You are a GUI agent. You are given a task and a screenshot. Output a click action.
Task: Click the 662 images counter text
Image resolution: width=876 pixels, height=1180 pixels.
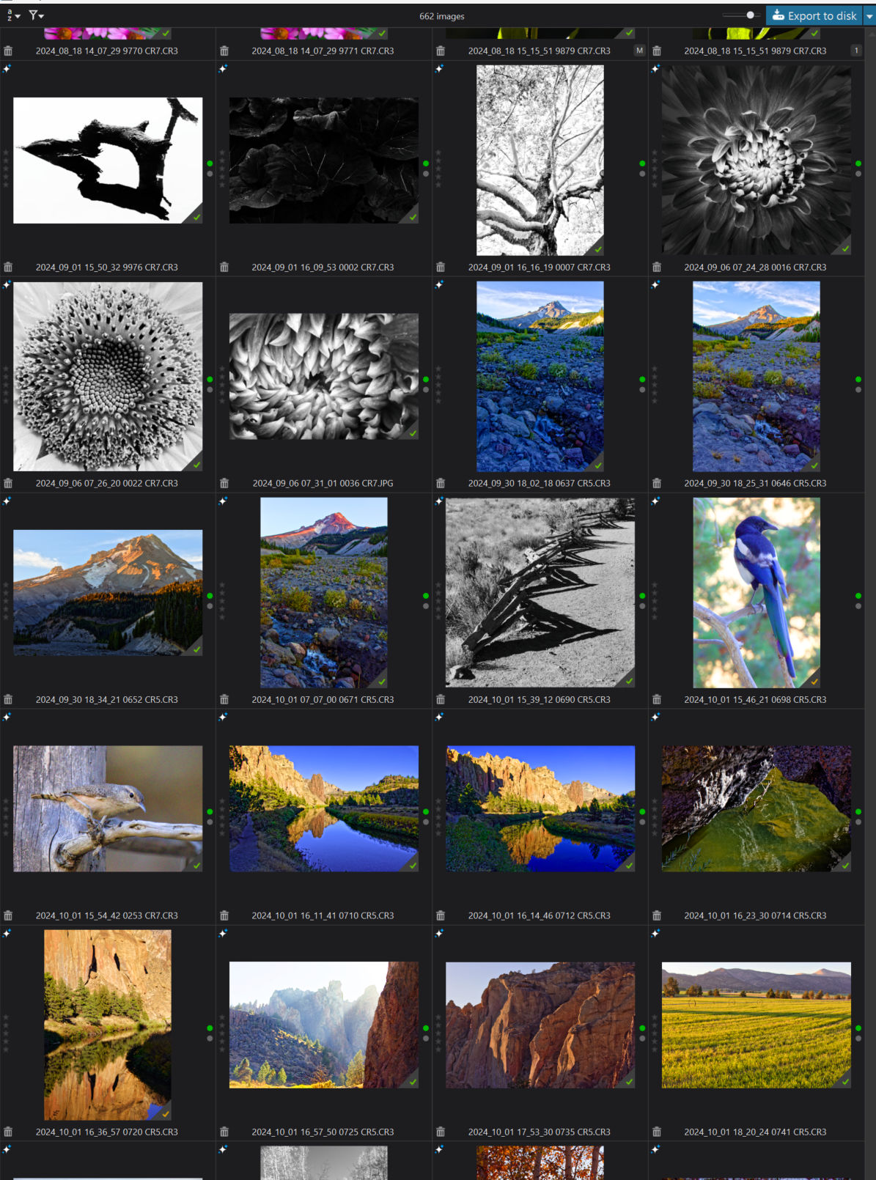(441, 16)
